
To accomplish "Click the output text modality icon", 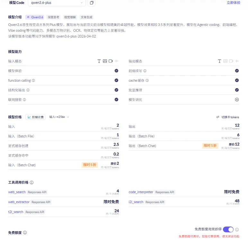I will tap(219, 61).
